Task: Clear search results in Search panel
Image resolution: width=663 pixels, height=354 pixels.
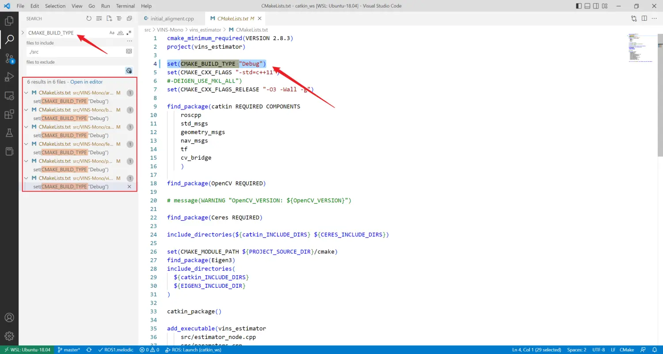Action: pyautogui.click(x=99, y=19)
